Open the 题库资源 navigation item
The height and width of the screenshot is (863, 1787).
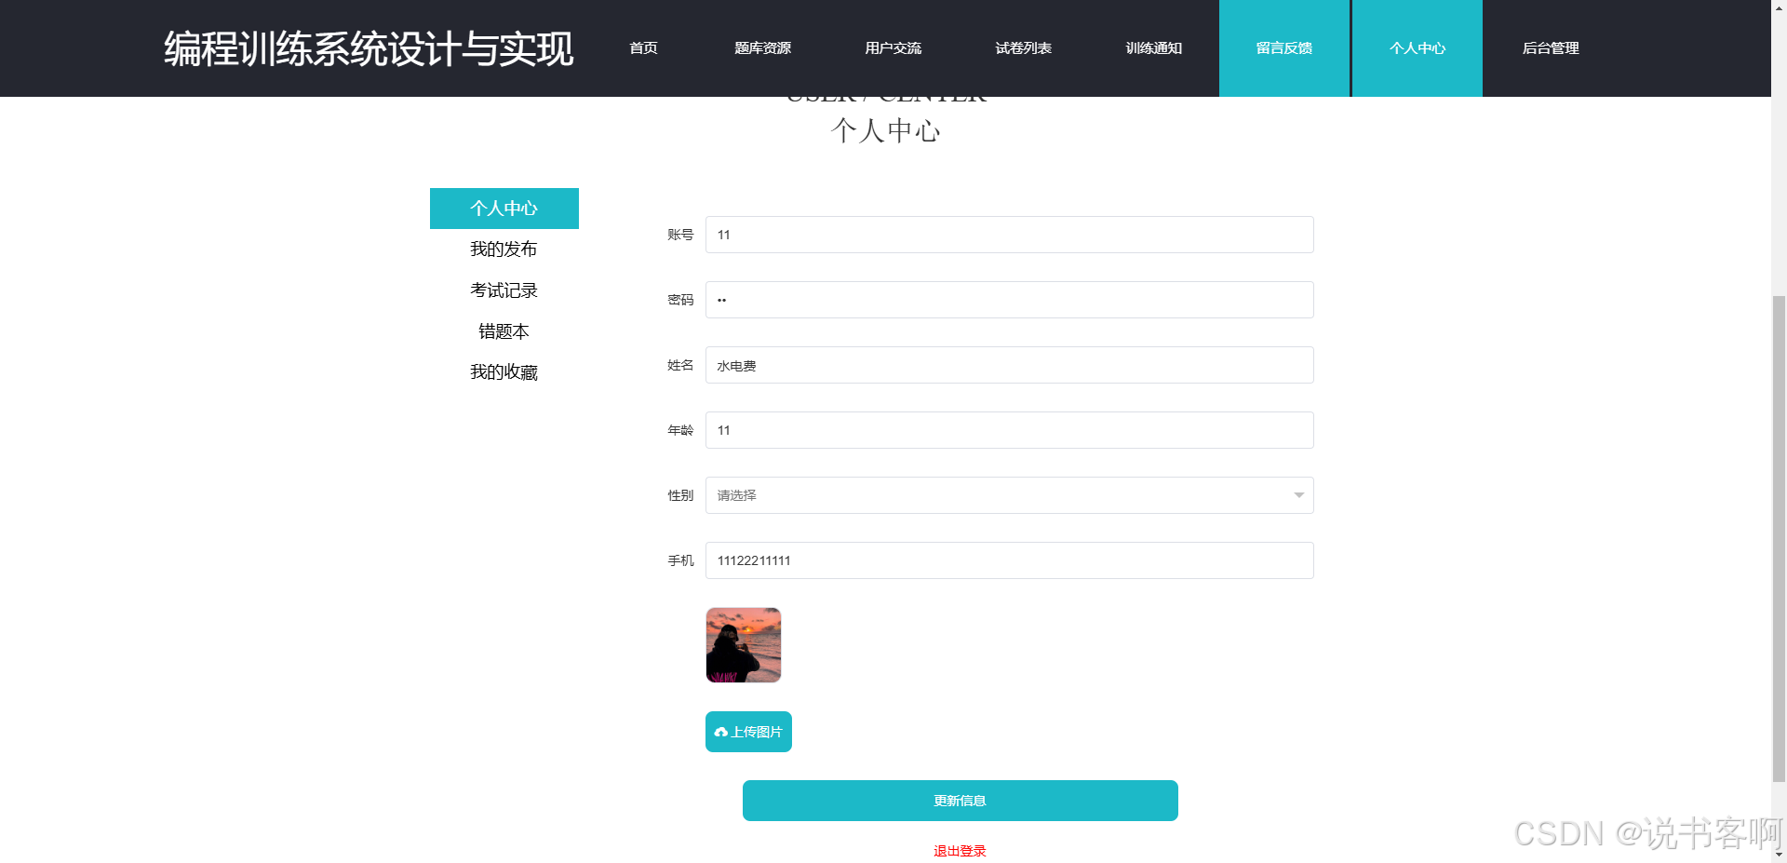click(762, 48)
